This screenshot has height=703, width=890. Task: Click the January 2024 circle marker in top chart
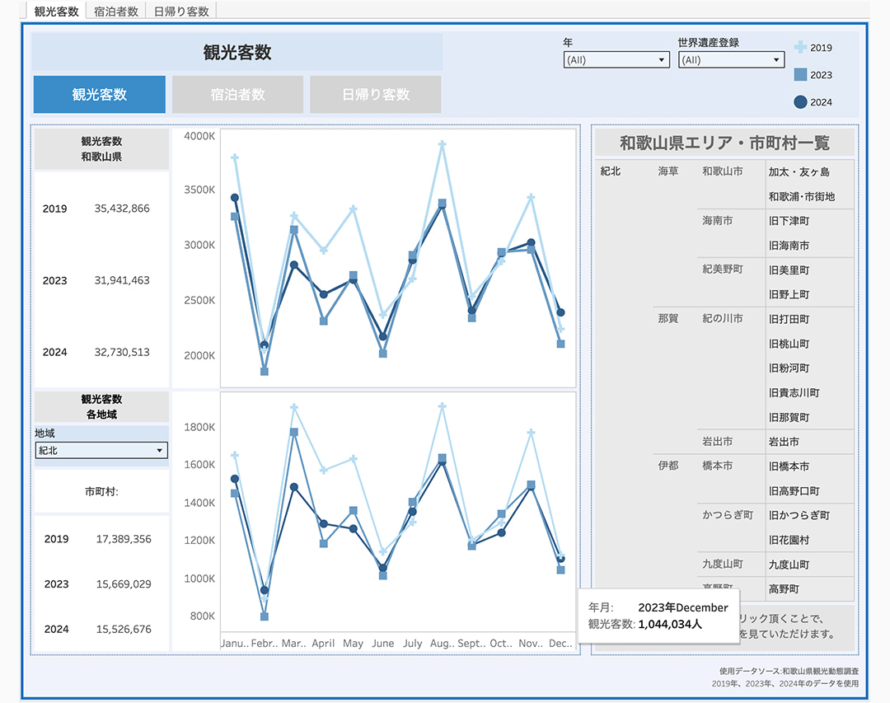pyautogui.click(x=235, y=198)
